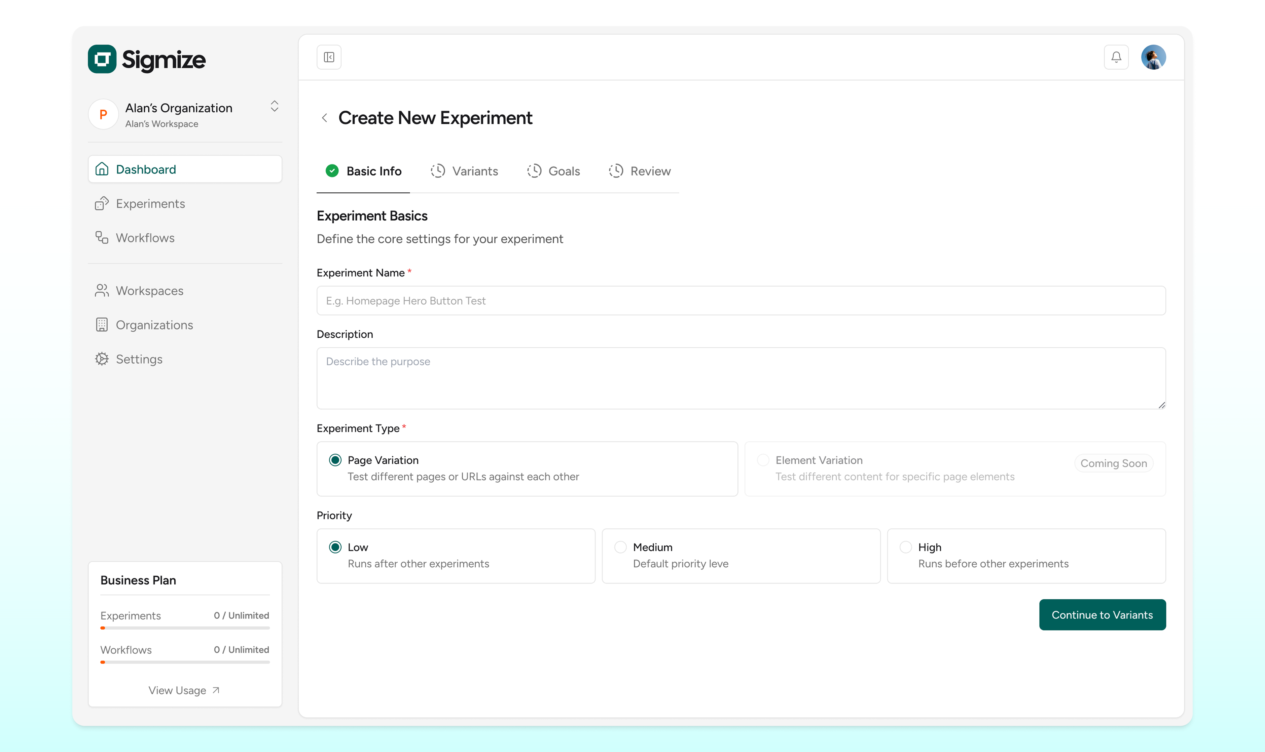Choose the High priority option
This screenshot has height=752, width=1265.
coord(906,547)
